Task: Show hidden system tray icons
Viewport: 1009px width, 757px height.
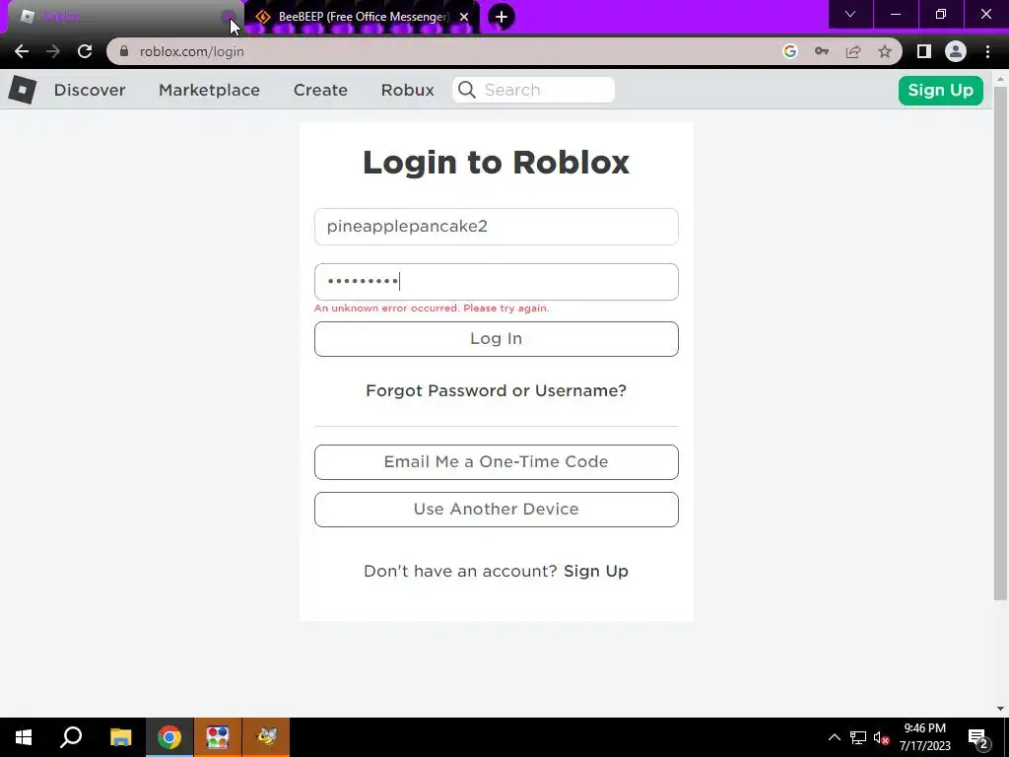Action: click(834, 737)
